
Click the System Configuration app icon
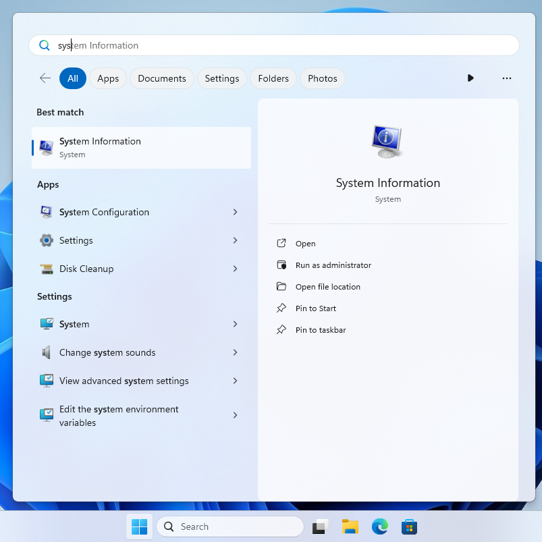pos(47,212)
